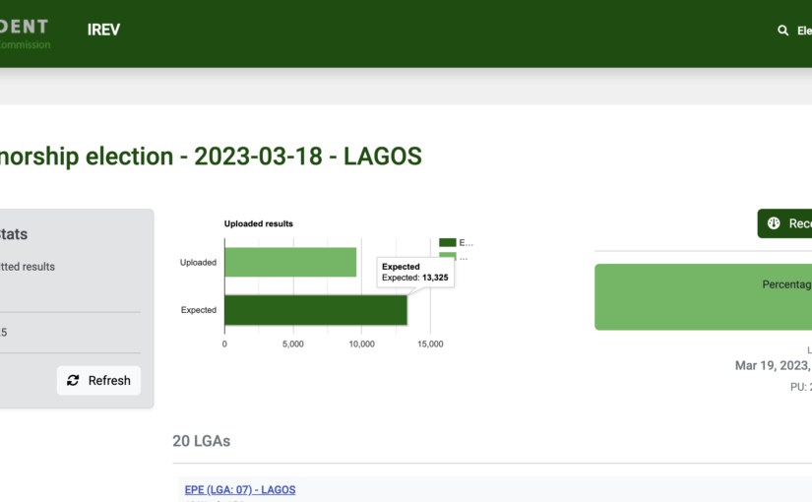Screen dimensions: 812x502
Task: Click the Expected axis label
Action: [198, 310]
